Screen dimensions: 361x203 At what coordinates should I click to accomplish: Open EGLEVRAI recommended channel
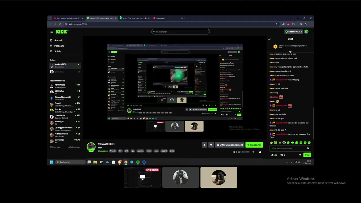click(x=65, y=92)
